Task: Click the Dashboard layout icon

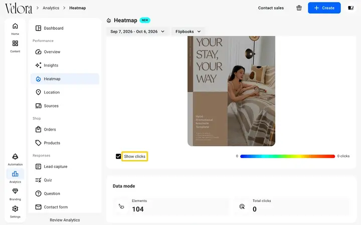Action: click(38, 28)
